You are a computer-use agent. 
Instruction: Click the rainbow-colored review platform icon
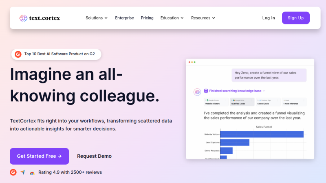[x=32, y=172]
